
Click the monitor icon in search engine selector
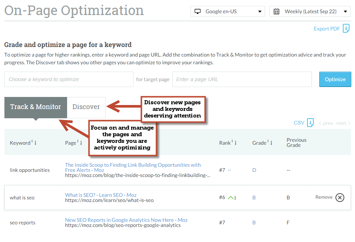[x=198, y=11]
